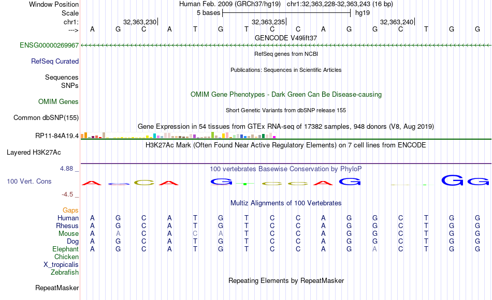Click the Chicken species label
The image size is (492, 300).
coord(66,257)
